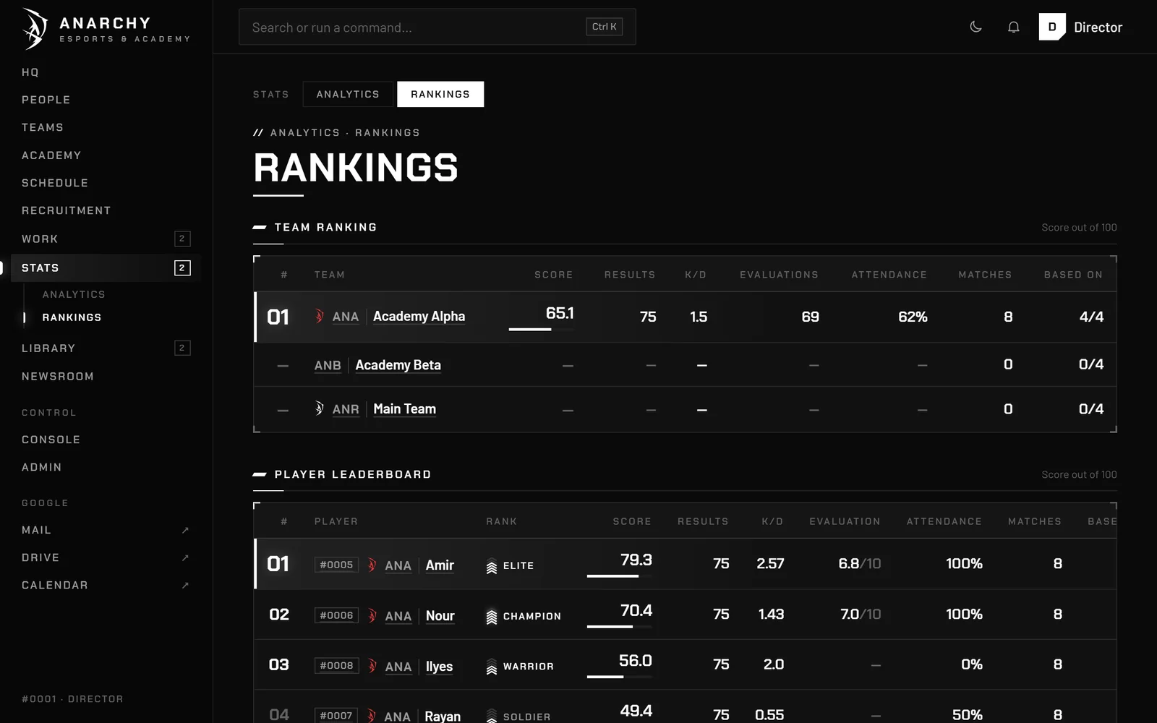Click team logo beside Ilyes

(x=372, y=666)
